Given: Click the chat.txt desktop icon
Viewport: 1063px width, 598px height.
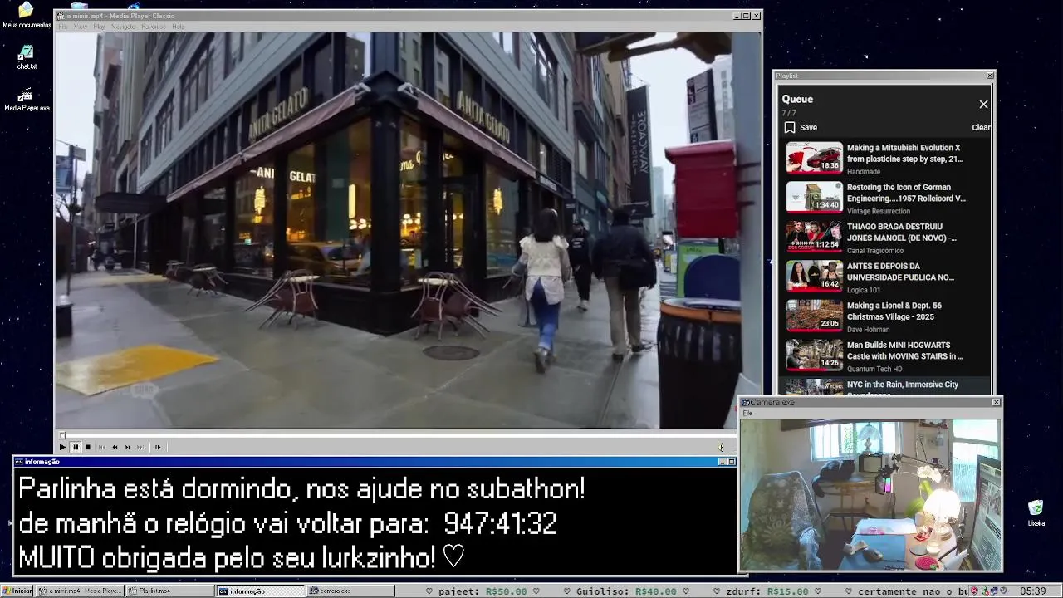Looking at the screenshot, I should [27, 56].
